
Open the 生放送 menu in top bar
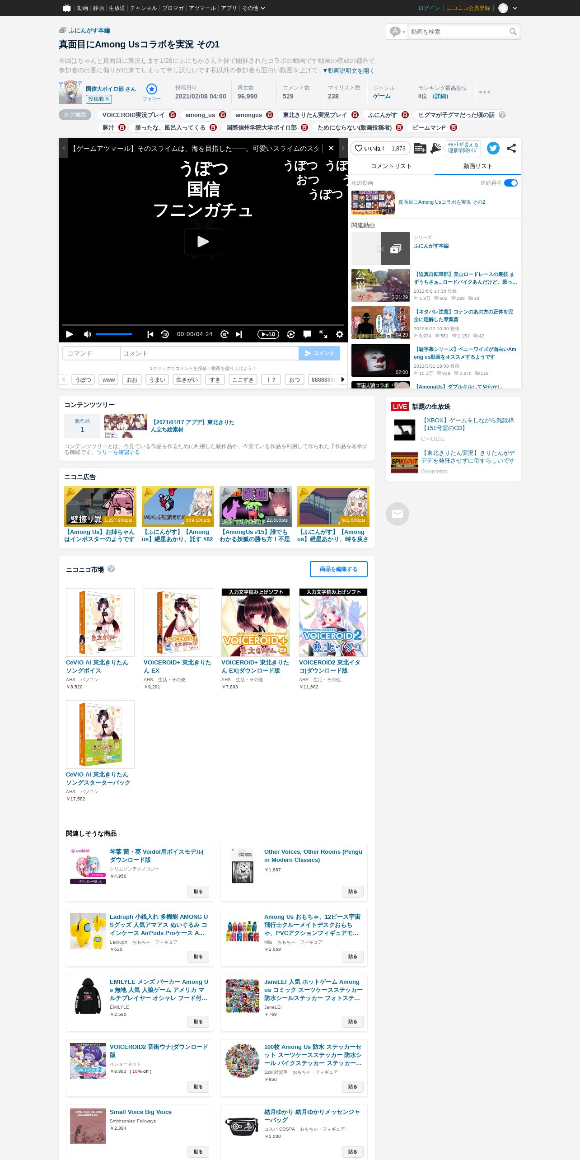117,8
